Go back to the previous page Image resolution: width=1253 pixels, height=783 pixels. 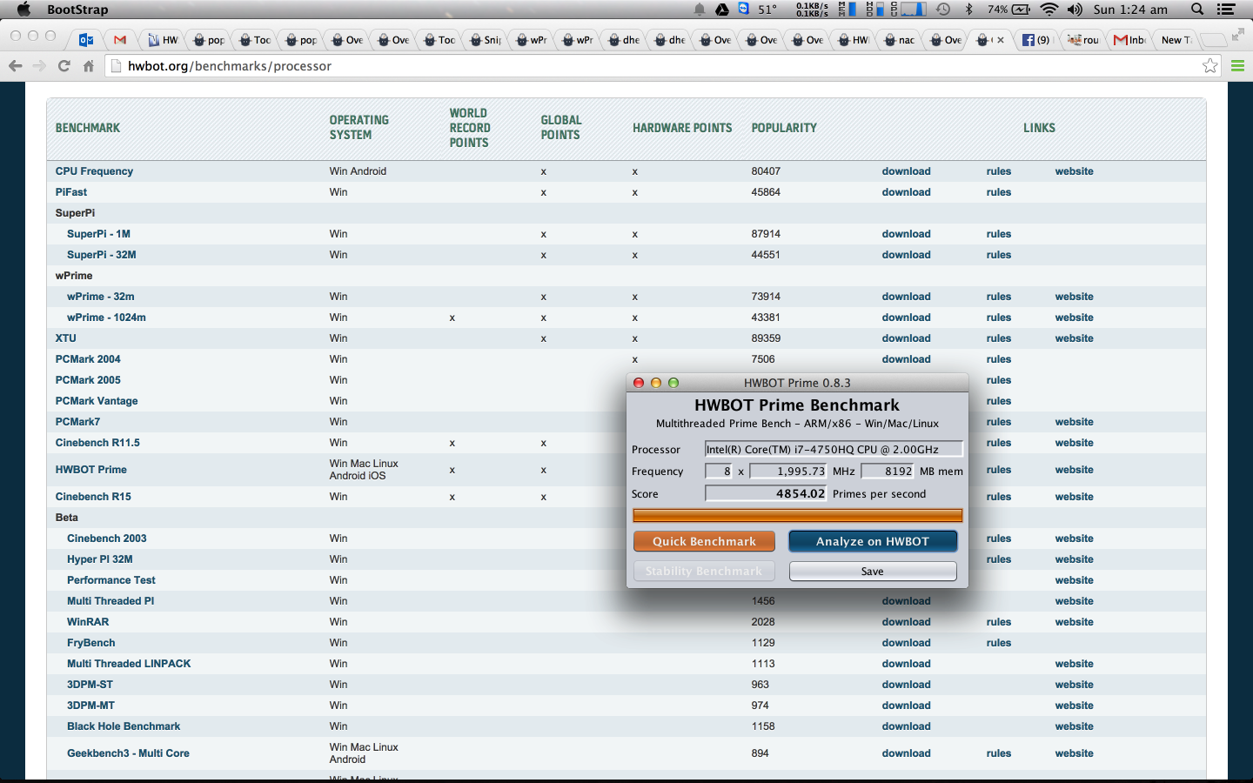(x=15, y=66)
